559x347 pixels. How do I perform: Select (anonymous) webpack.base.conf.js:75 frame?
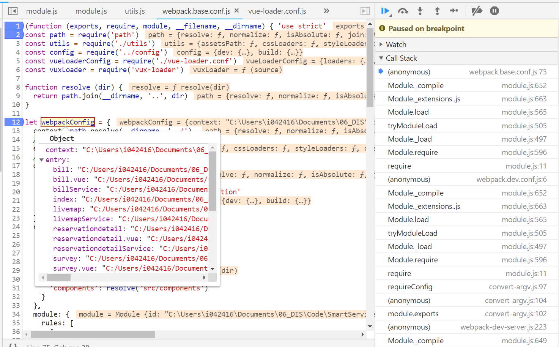(x=466, y=72)
